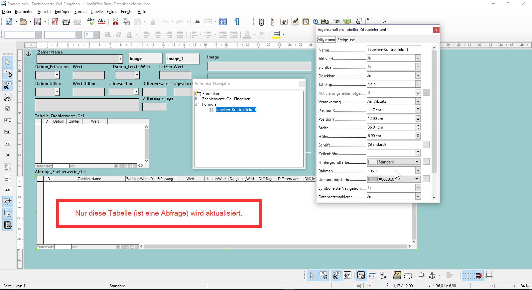
Task: Click the Print icon
Action: click(x=66, y=22)
